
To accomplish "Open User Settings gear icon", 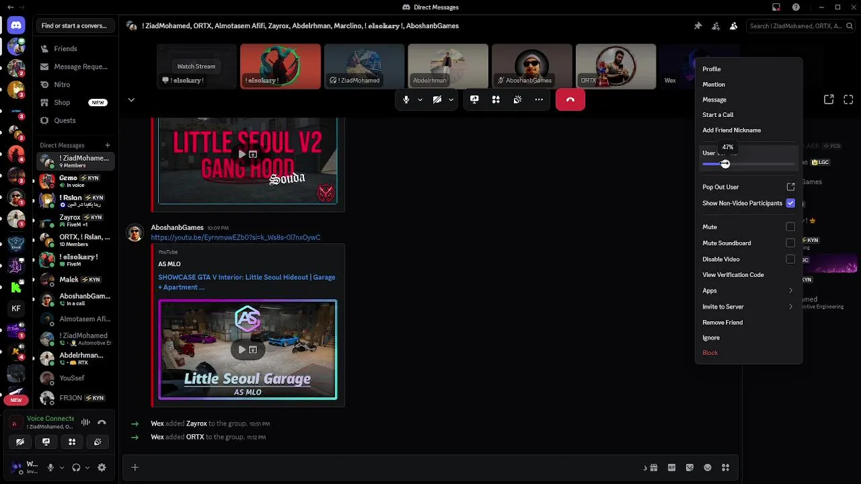I will [x=102, y=467].
